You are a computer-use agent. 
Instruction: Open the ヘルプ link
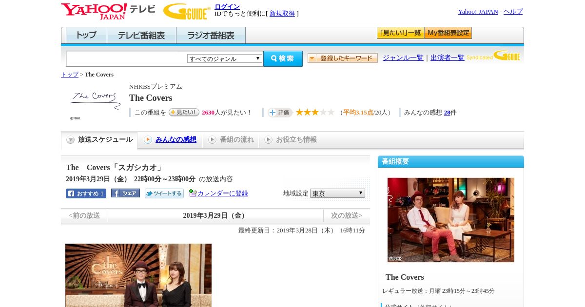pyautogui.click(x=513, y=12)
